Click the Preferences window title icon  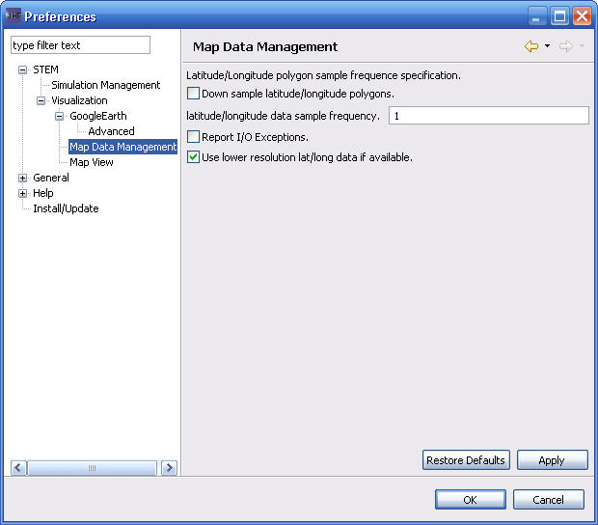[13, 16]
